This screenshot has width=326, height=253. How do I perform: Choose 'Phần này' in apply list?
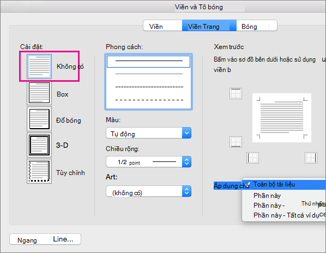click(284, 196)
